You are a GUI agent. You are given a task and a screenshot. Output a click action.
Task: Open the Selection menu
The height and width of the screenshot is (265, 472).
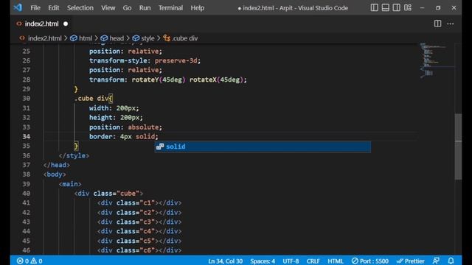pos(80,8)
